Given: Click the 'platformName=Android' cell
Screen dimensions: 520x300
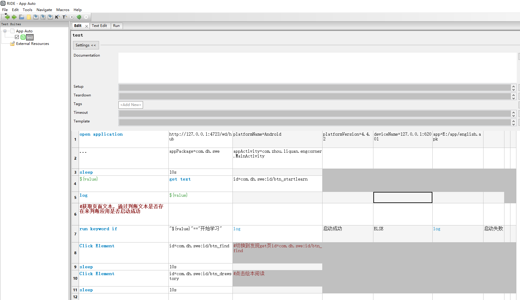Looking at the screenshot, I should (x=277, y=139).
